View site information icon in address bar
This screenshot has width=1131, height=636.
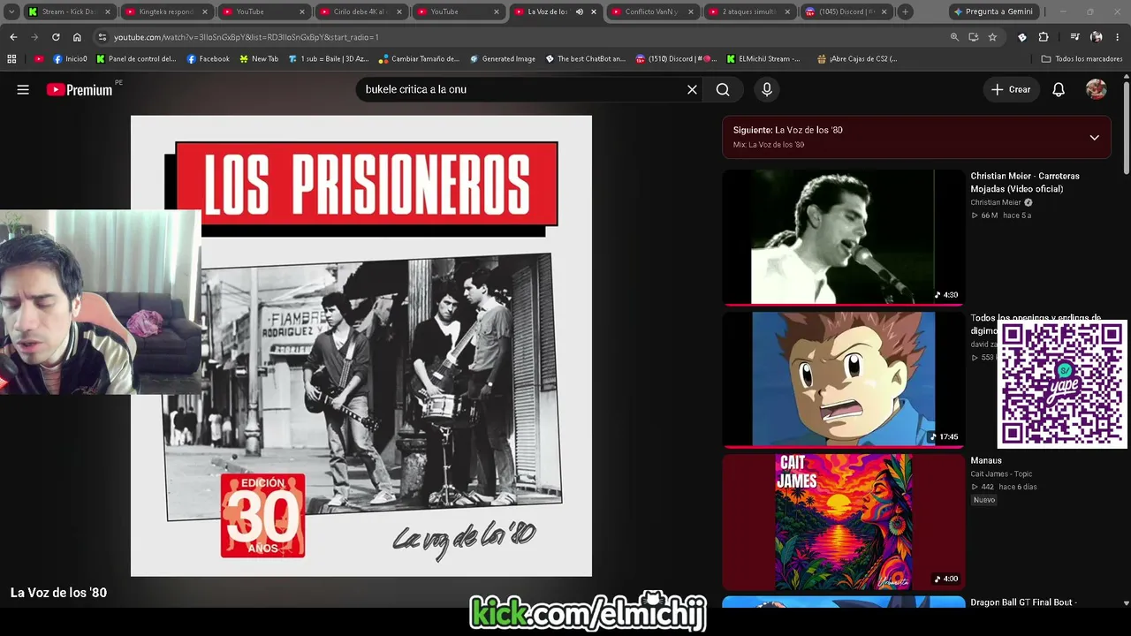click(102, 37)
